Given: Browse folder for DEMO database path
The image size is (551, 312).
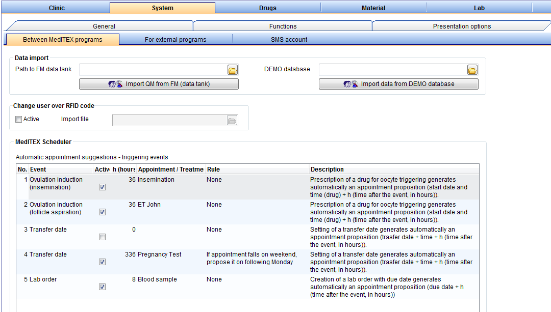Looking at the screenshot, I should tap(472, 70).
